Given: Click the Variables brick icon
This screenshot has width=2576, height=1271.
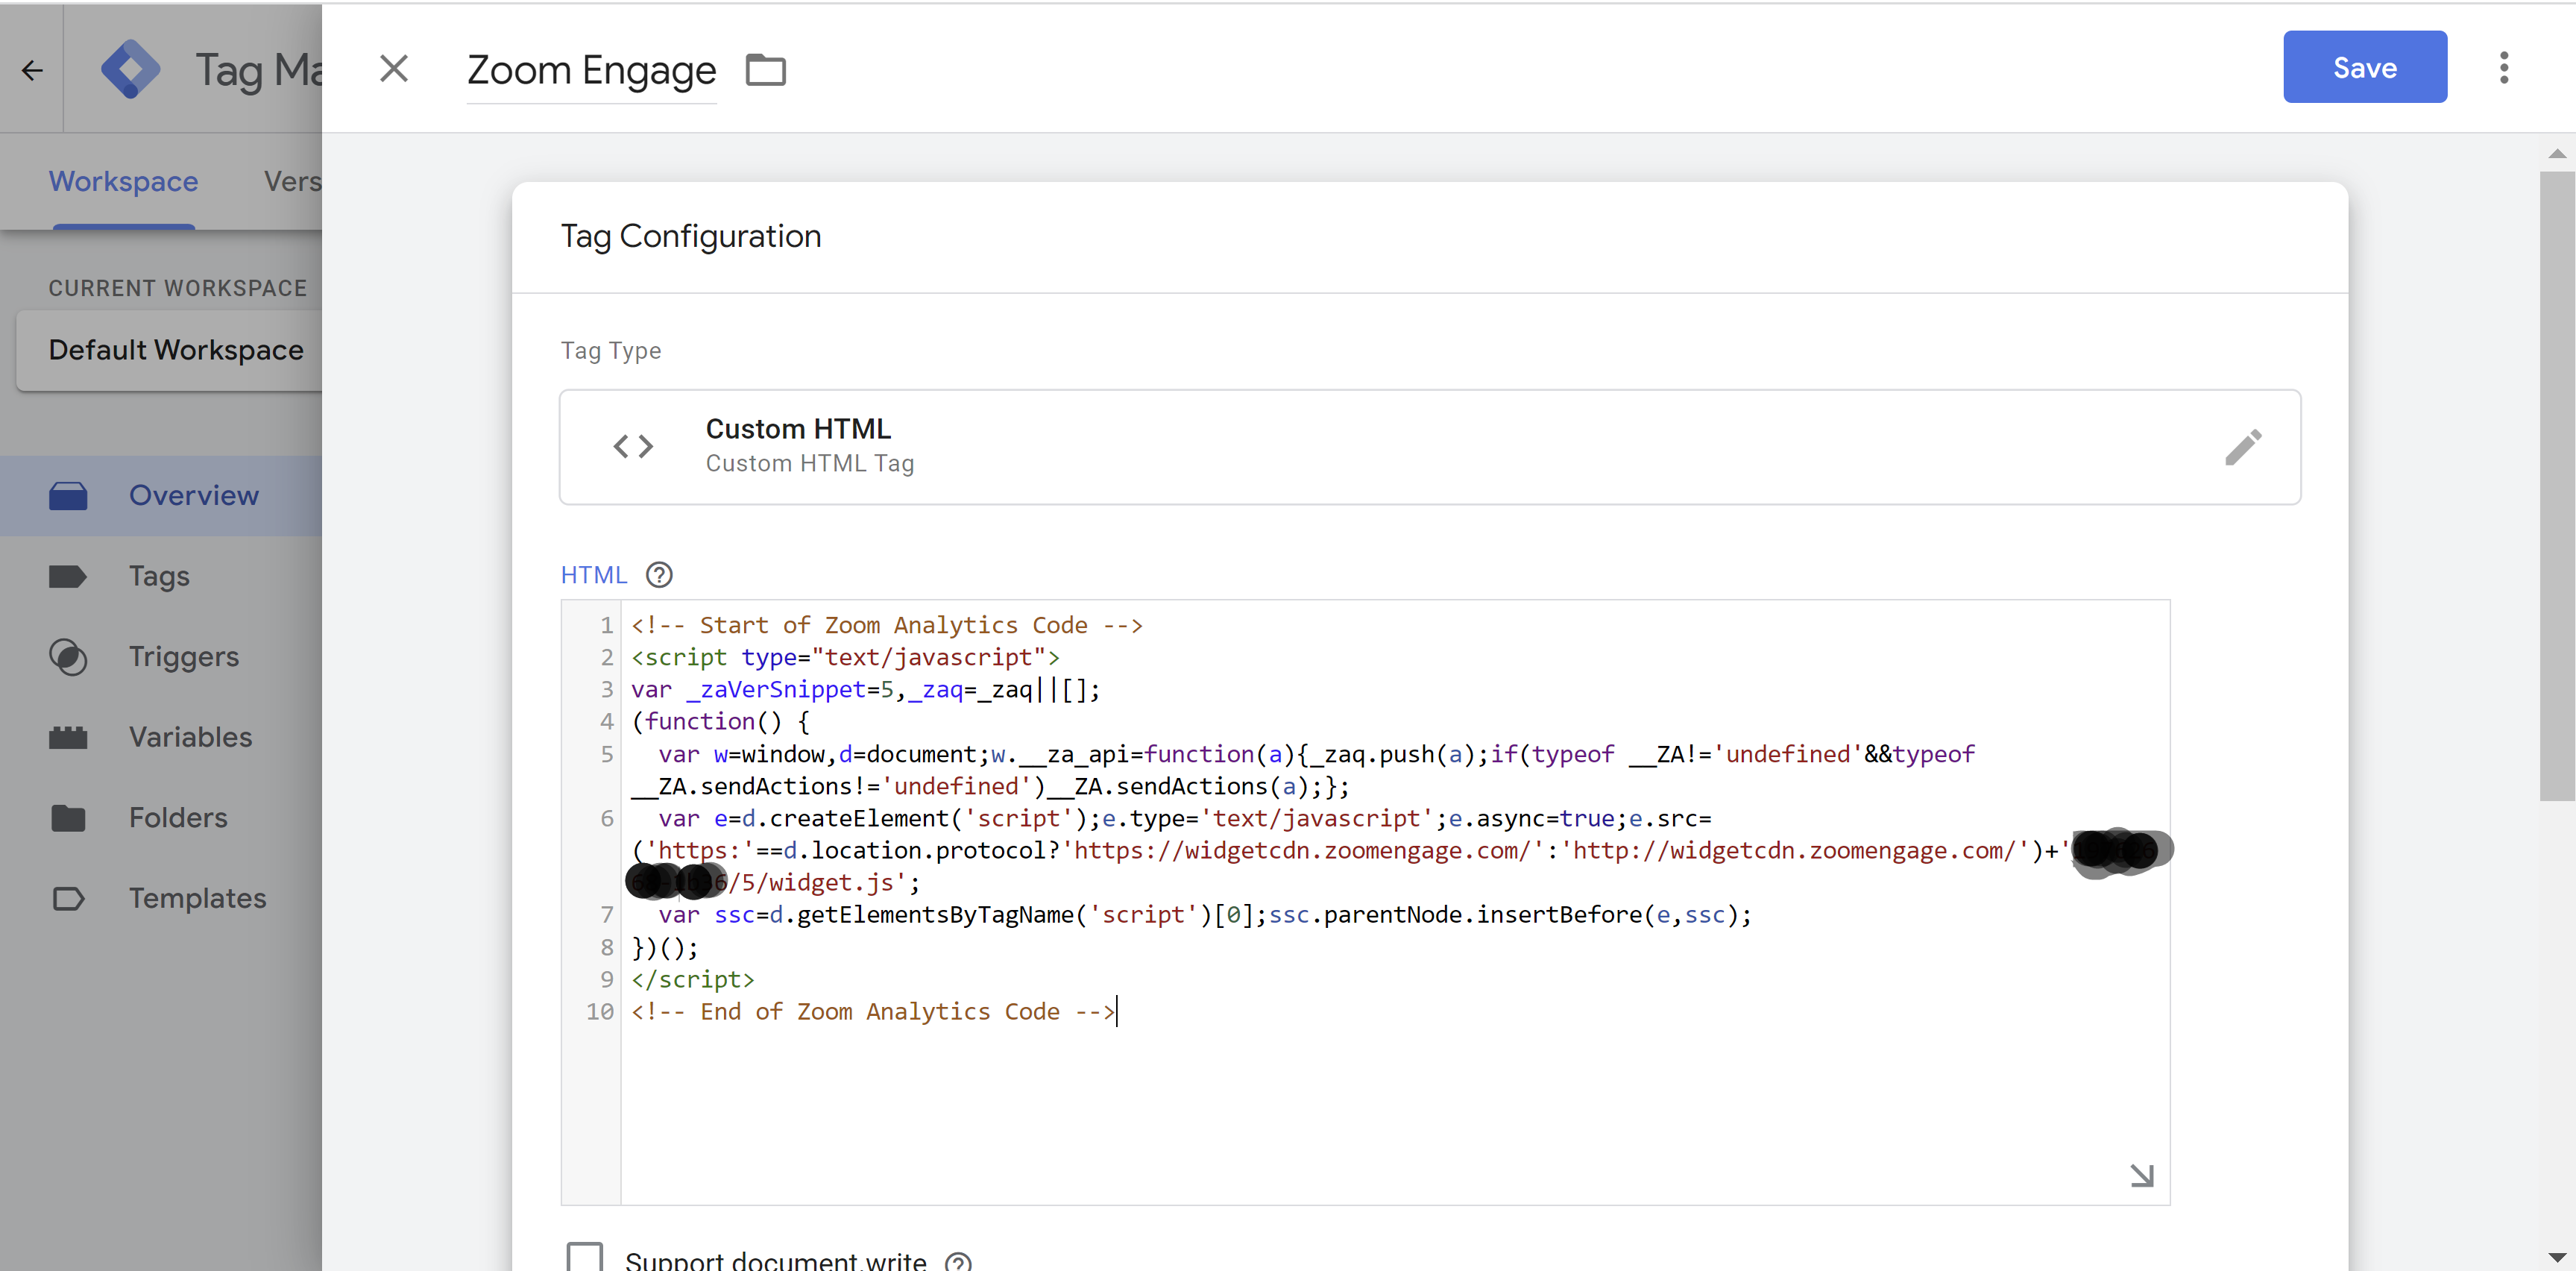Looking at the screenshot, I should (x=68, y=738).
